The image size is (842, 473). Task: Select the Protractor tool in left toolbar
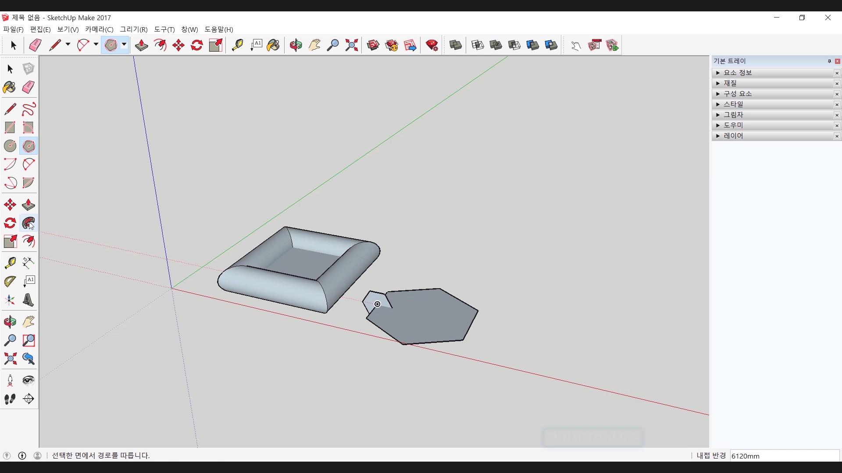[x=10, y=281]
